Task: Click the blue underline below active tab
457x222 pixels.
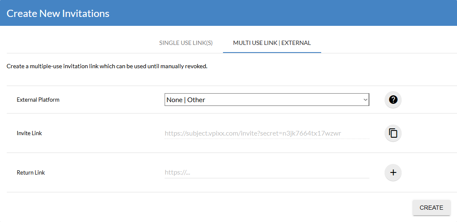Action: (272, 53)
